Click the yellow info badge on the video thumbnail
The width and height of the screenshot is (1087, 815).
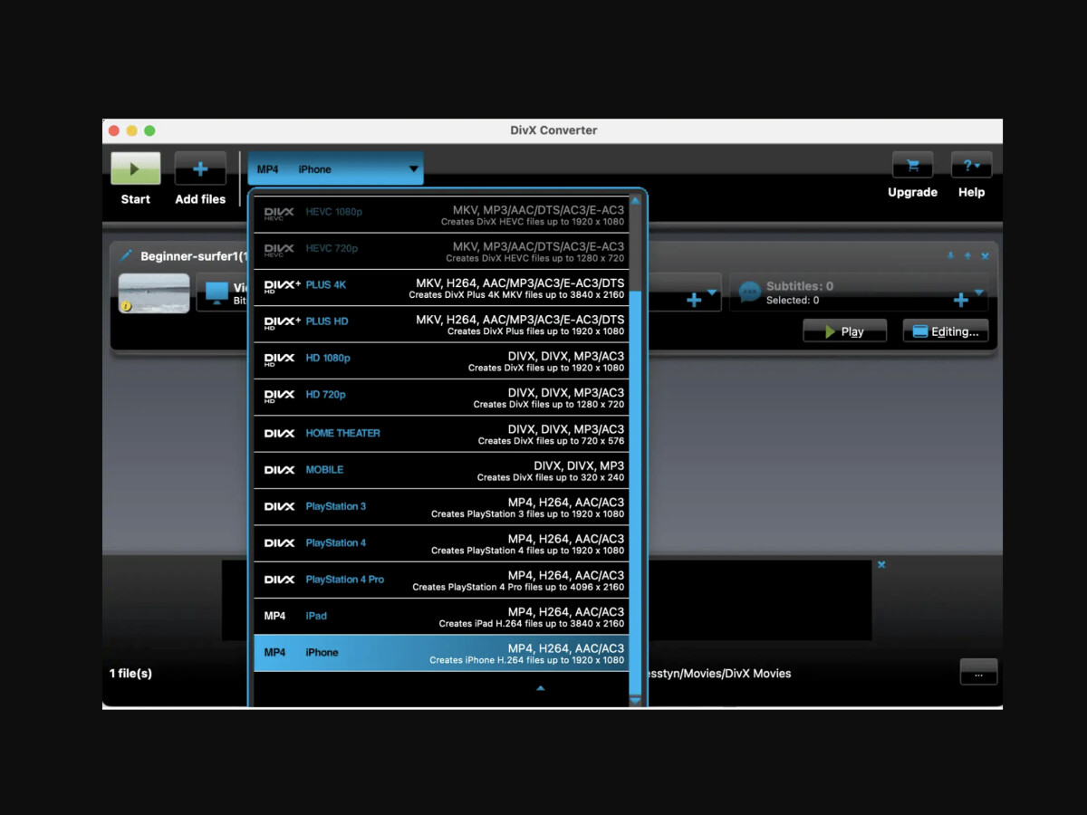[126, 306]
